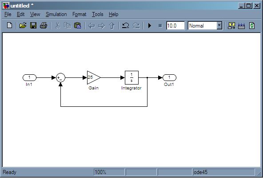This screenshot has height=178, width=263.
Task: Click the Gain block name label
Action: click(x=93, y=88)
